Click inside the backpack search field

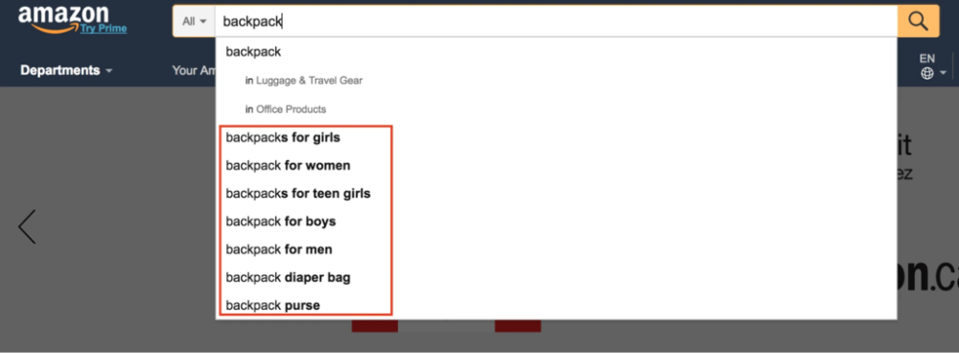pos(555,21)
